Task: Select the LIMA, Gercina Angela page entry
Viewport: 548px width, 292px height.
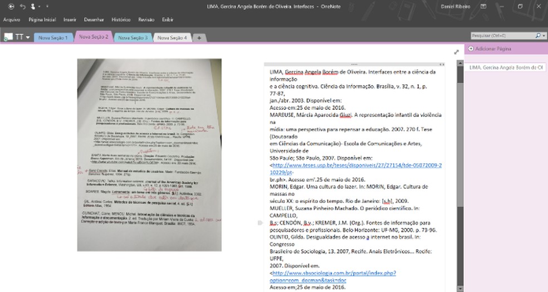Action: tap(505, 67)
